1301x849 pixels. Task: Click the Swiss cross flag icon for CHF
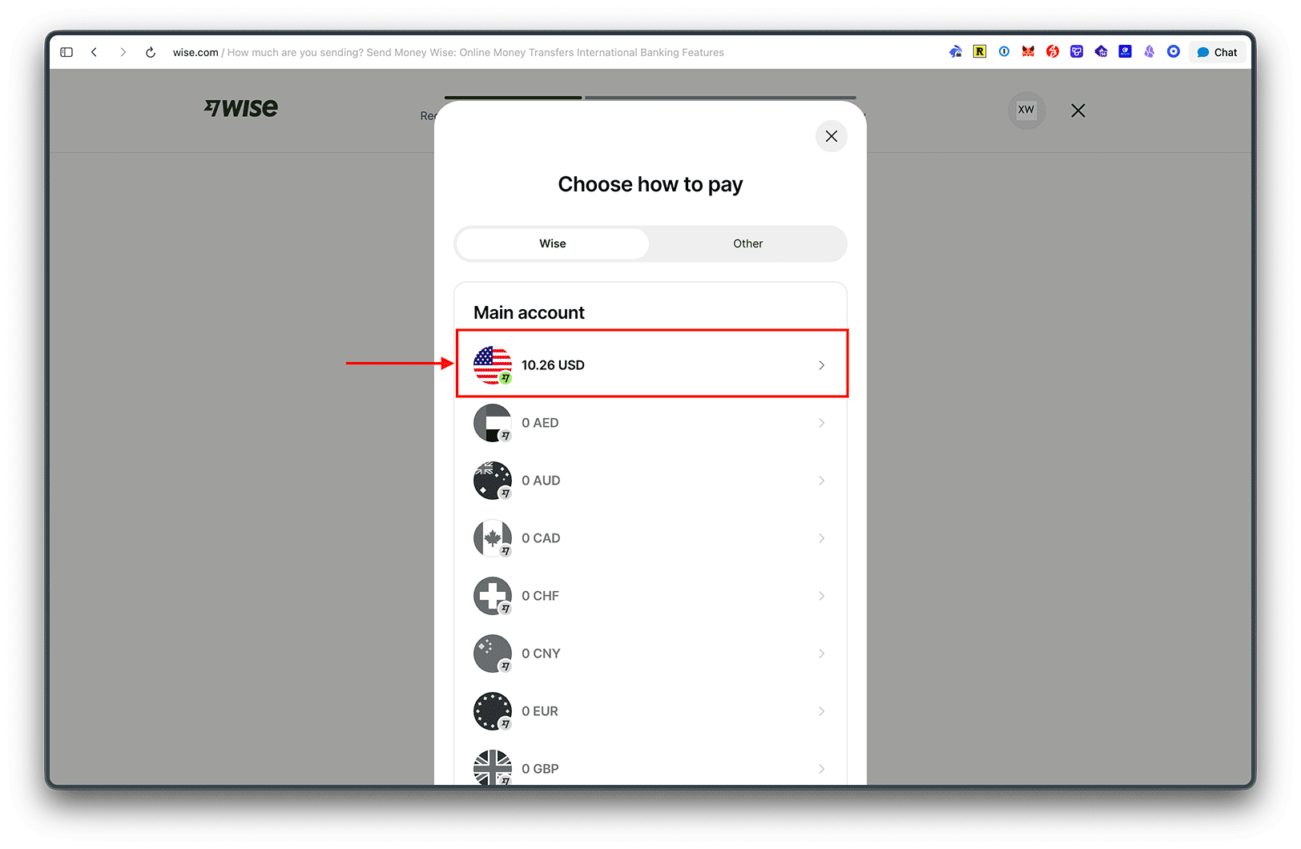tap(493, 596)
